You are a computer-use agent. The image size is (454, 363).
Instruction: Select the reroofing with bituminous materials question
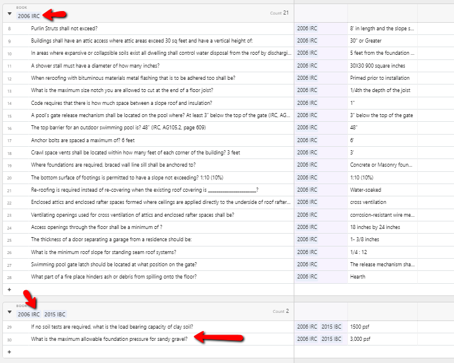click(x=133, y=78)
